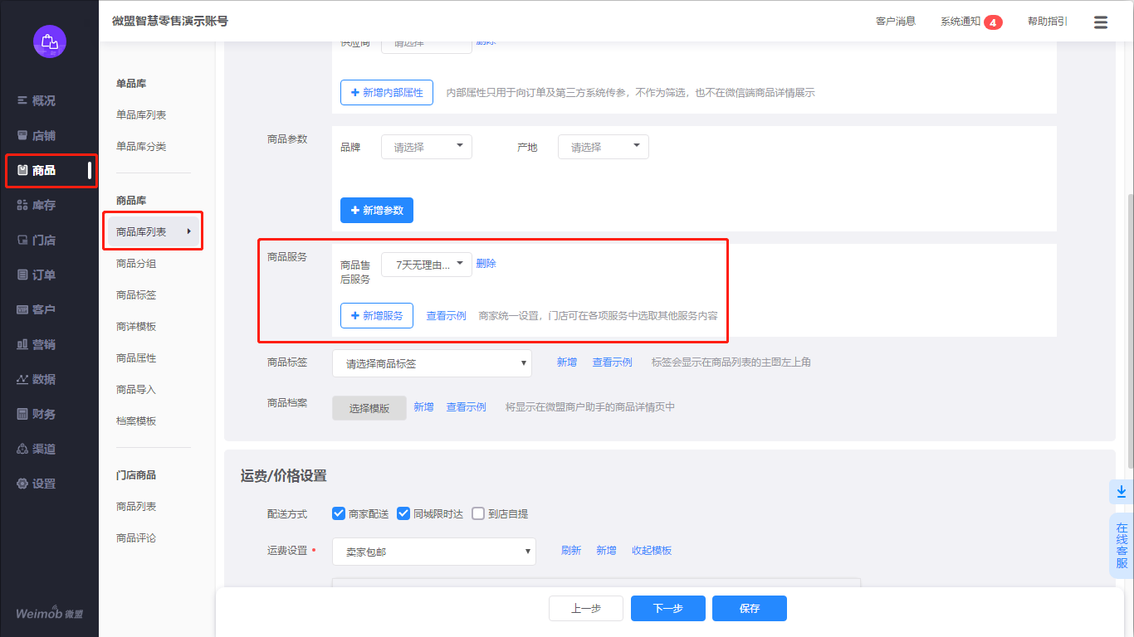Open 7天无理由 after-sales service dropdown

point(427,265)
